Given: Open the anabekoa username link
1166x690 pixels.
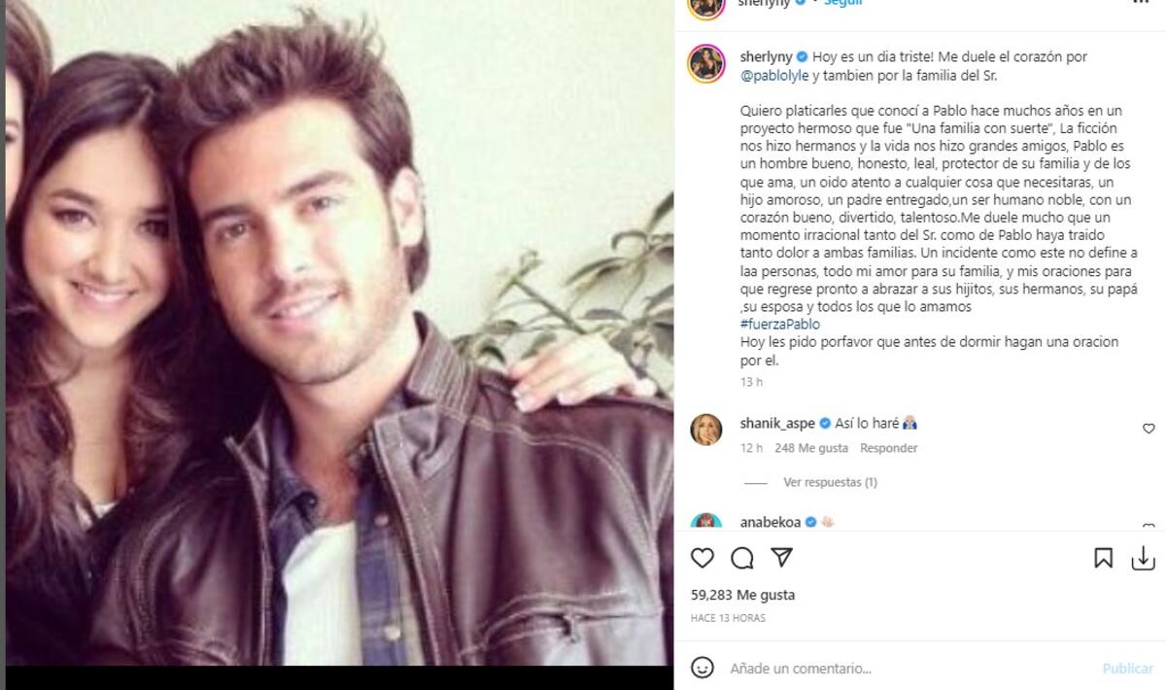Looking at the screenshot, I should pyautogui.click(x=771, y=522).
